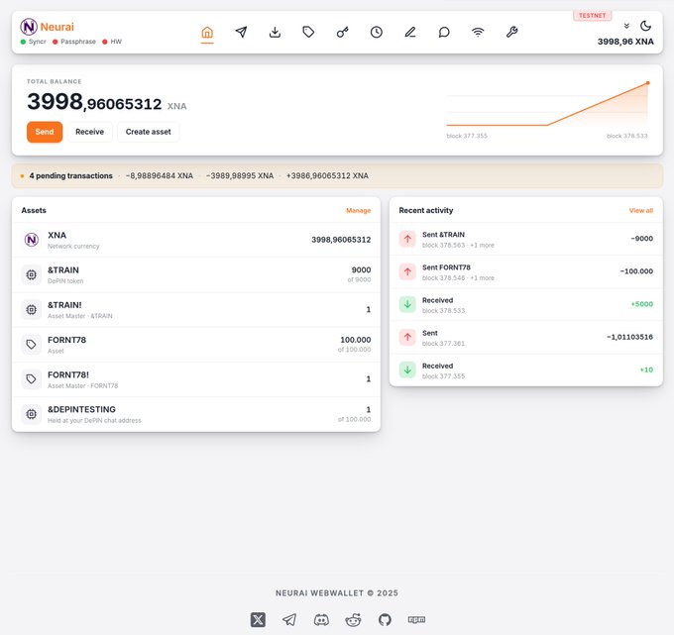The width and height of the screenshot is (674, 635).
Task: Open the Send paper-plane nav icon
Action: (x=241, y=33)
